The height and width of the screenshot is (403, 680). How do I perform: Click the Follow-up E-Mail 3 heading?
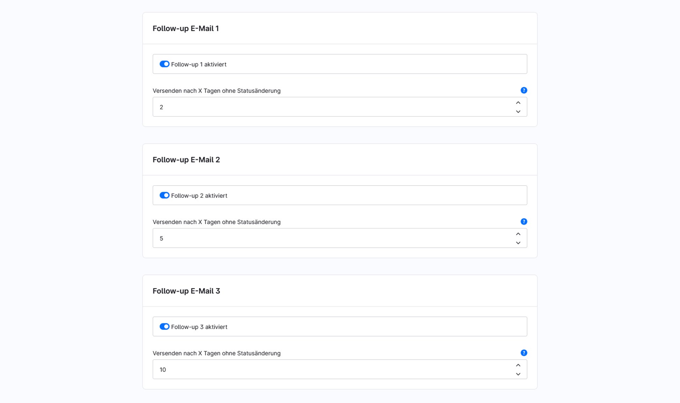186,291
